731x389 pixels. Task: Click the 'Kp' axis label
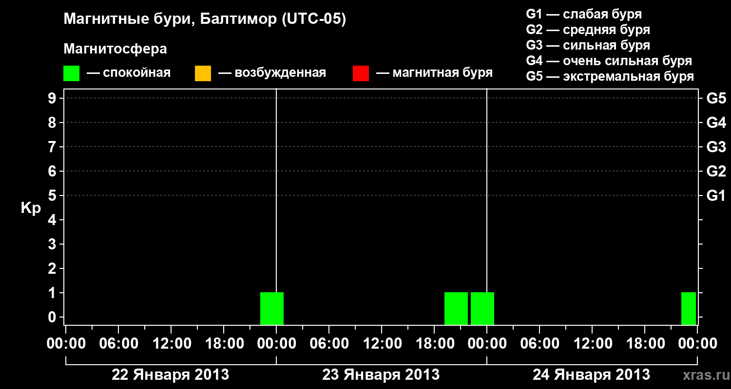[x=31, y=209]
